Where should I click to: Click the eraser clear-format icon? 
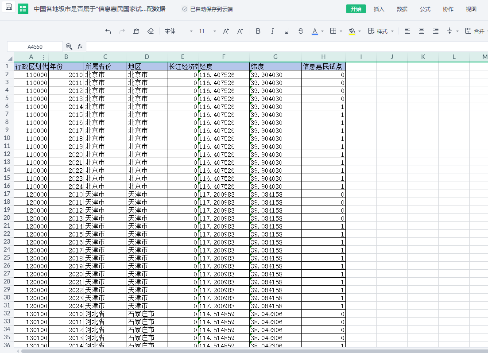tap(151, 31)
